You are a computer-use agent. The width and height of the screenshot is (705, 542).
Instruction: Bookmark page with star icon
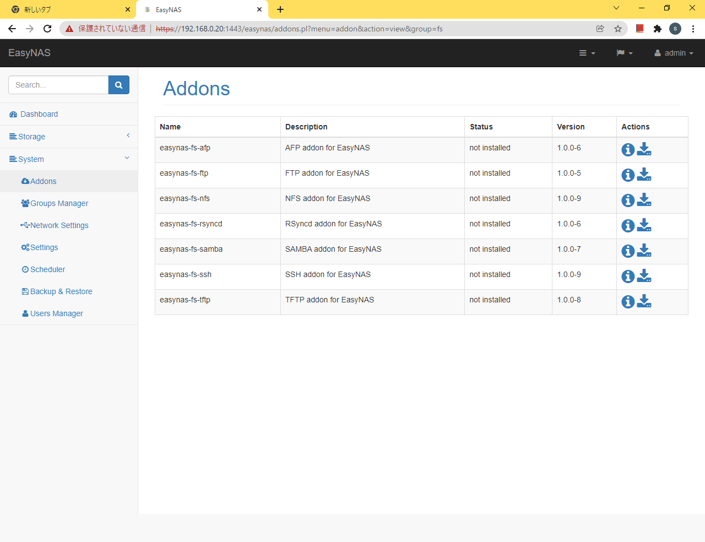coord(618,29)
